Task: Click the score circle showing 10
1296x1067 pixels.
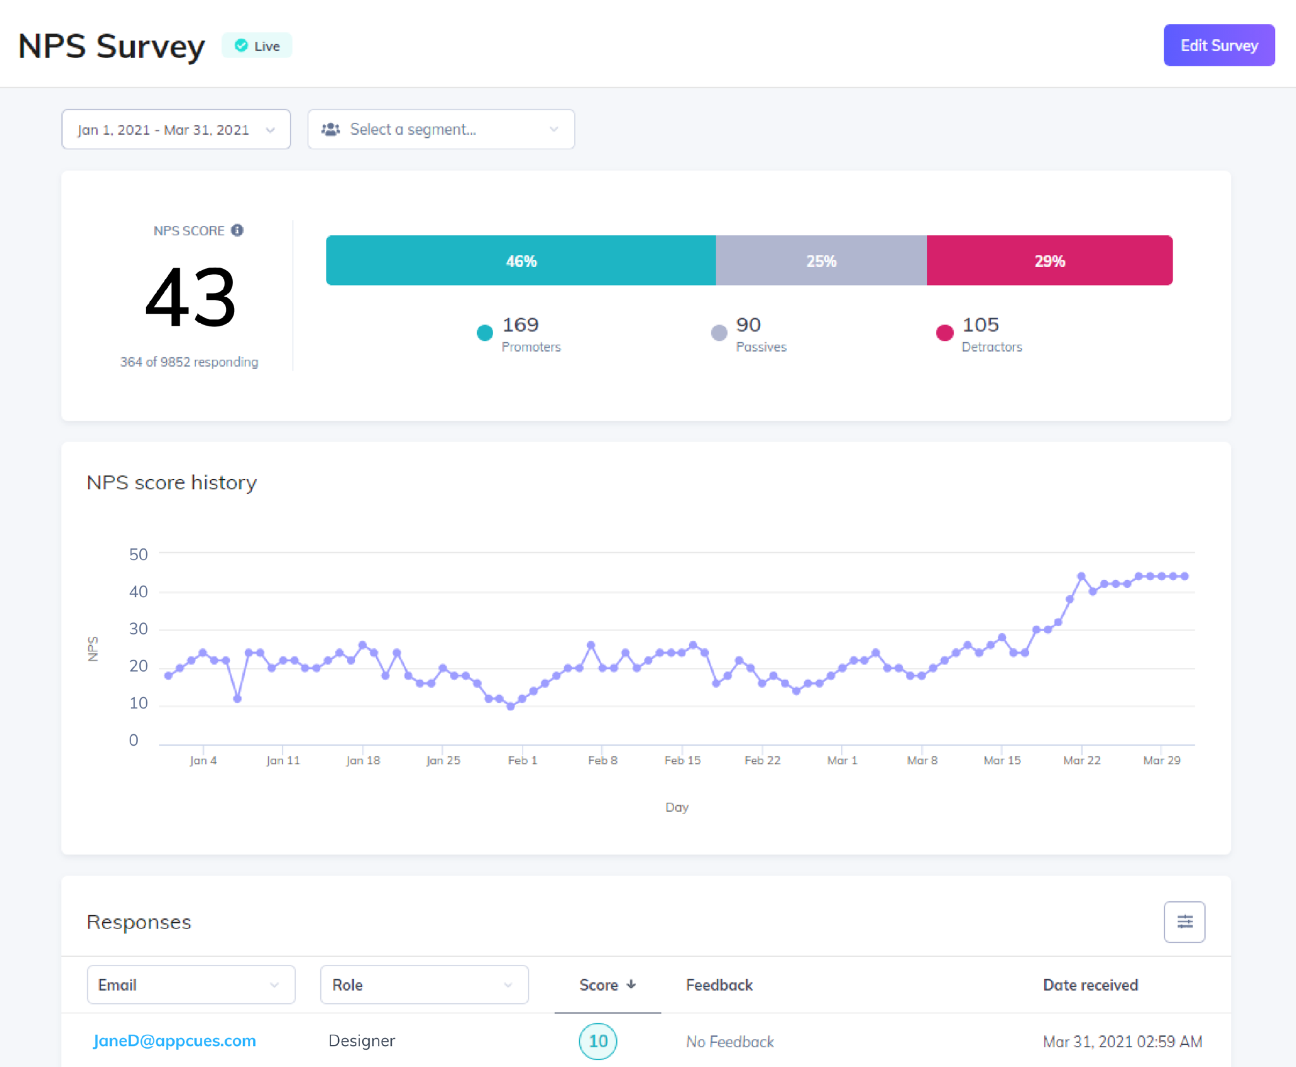Action: (597, 1041)
